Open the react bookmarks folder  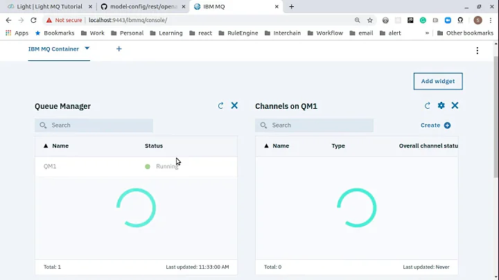point(200,33)
